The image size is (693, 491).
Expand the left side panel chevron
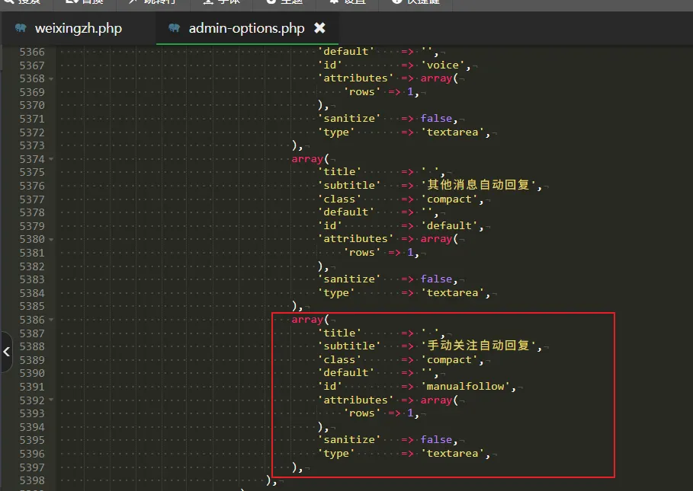point(6,352)
